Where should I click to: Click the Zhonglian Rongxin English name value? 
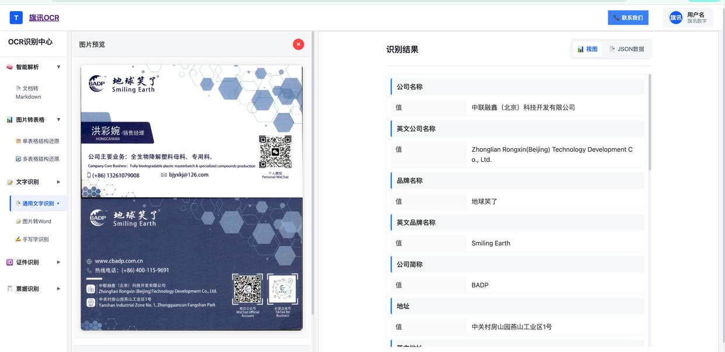(x=552, y=154)
